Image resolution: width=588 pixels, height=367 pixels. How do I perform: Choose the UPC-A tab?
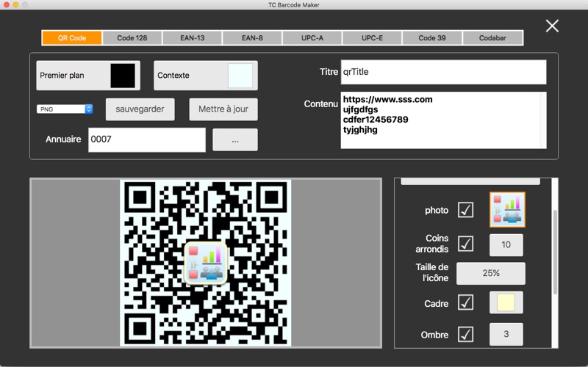pos(312,38)
